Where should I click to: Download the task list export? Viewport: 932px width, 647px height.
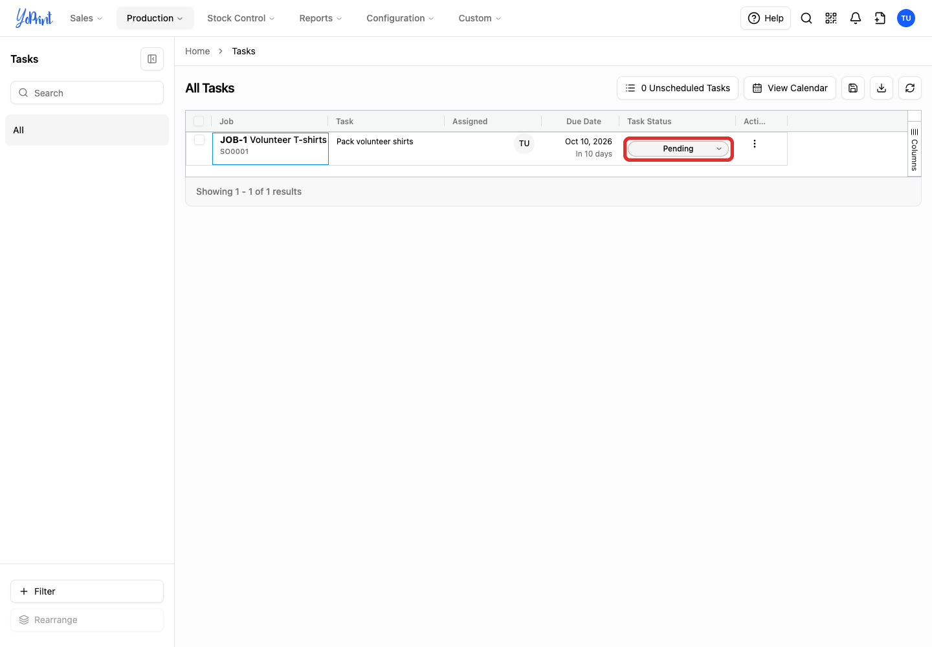point(882,88)
